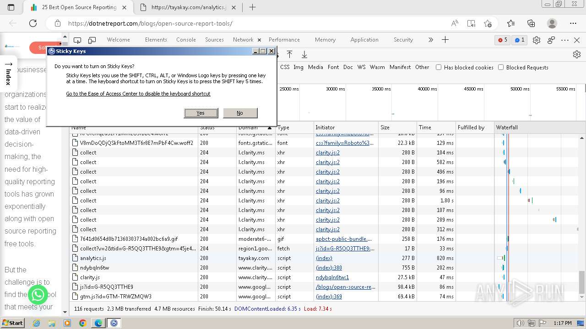586x329 pixels.
Task: Click No in Sticky Keys dialog
Action: [240, 113]
